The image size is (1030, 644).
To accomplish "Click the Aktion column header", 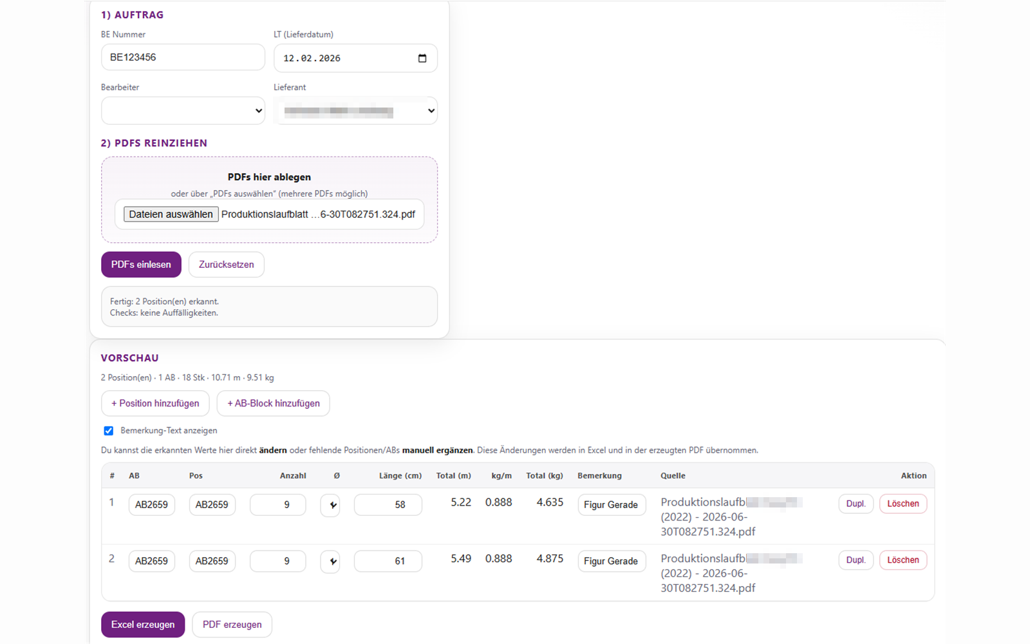I will (x=913, y=476).
